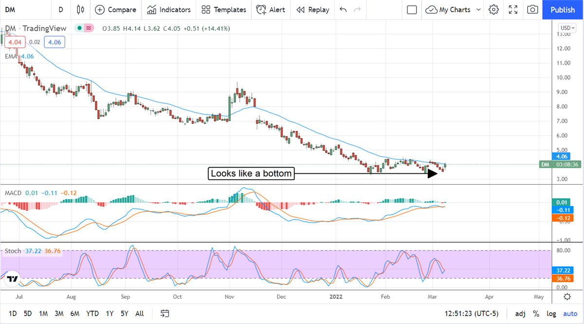Expand the My Charts dropdown arrow
Viewport: 584px width, 324px height.
point(478,10)
